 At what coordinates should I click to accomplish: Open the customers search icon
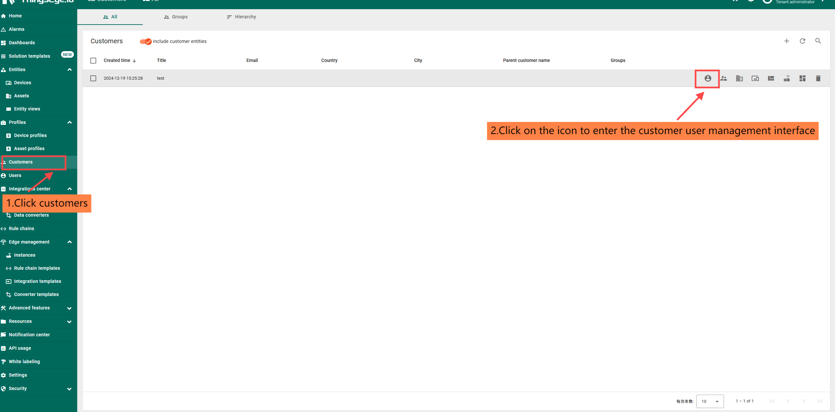coord(818,41)
